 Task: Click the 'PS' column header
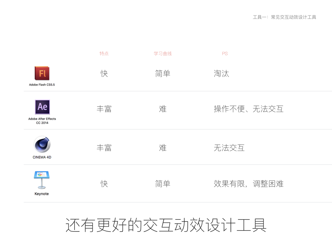point(225,53)
